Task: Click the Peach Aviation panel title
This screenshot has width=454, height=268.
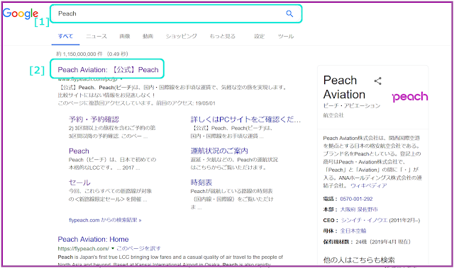Action: click(344, 88)
